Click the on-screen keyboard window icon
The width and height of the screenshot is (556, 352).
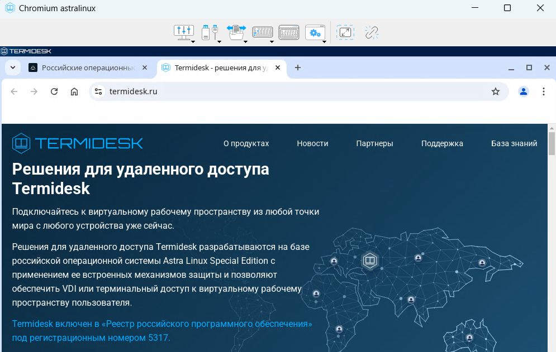(x=288, y=33)
